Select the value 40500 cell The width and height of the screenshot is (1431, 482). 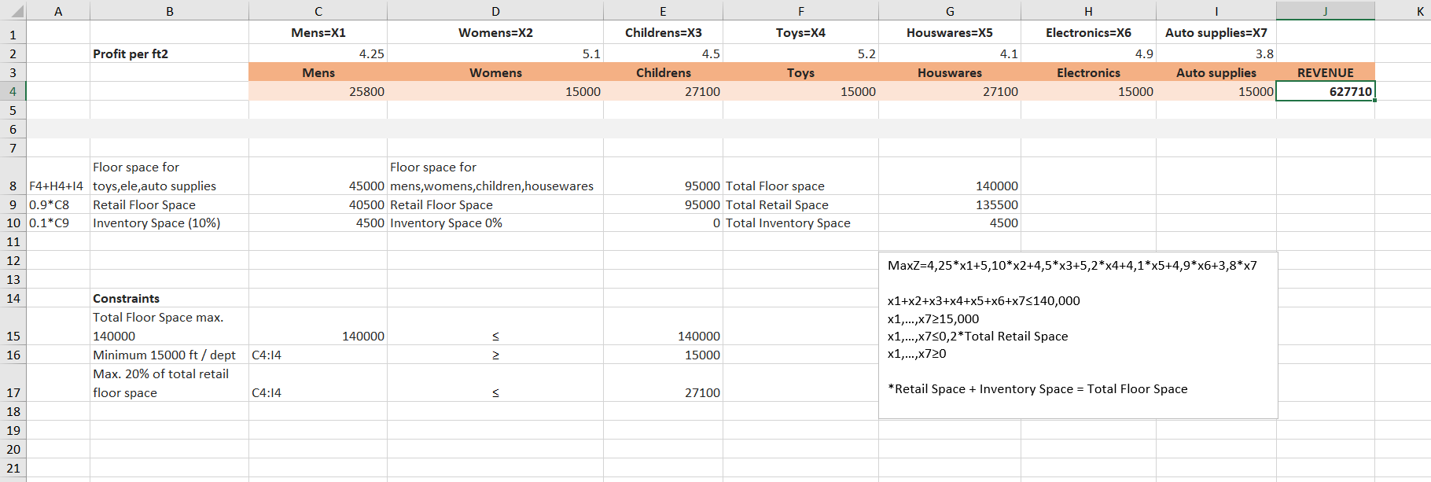pyautogui.click(x=318, y=204)
